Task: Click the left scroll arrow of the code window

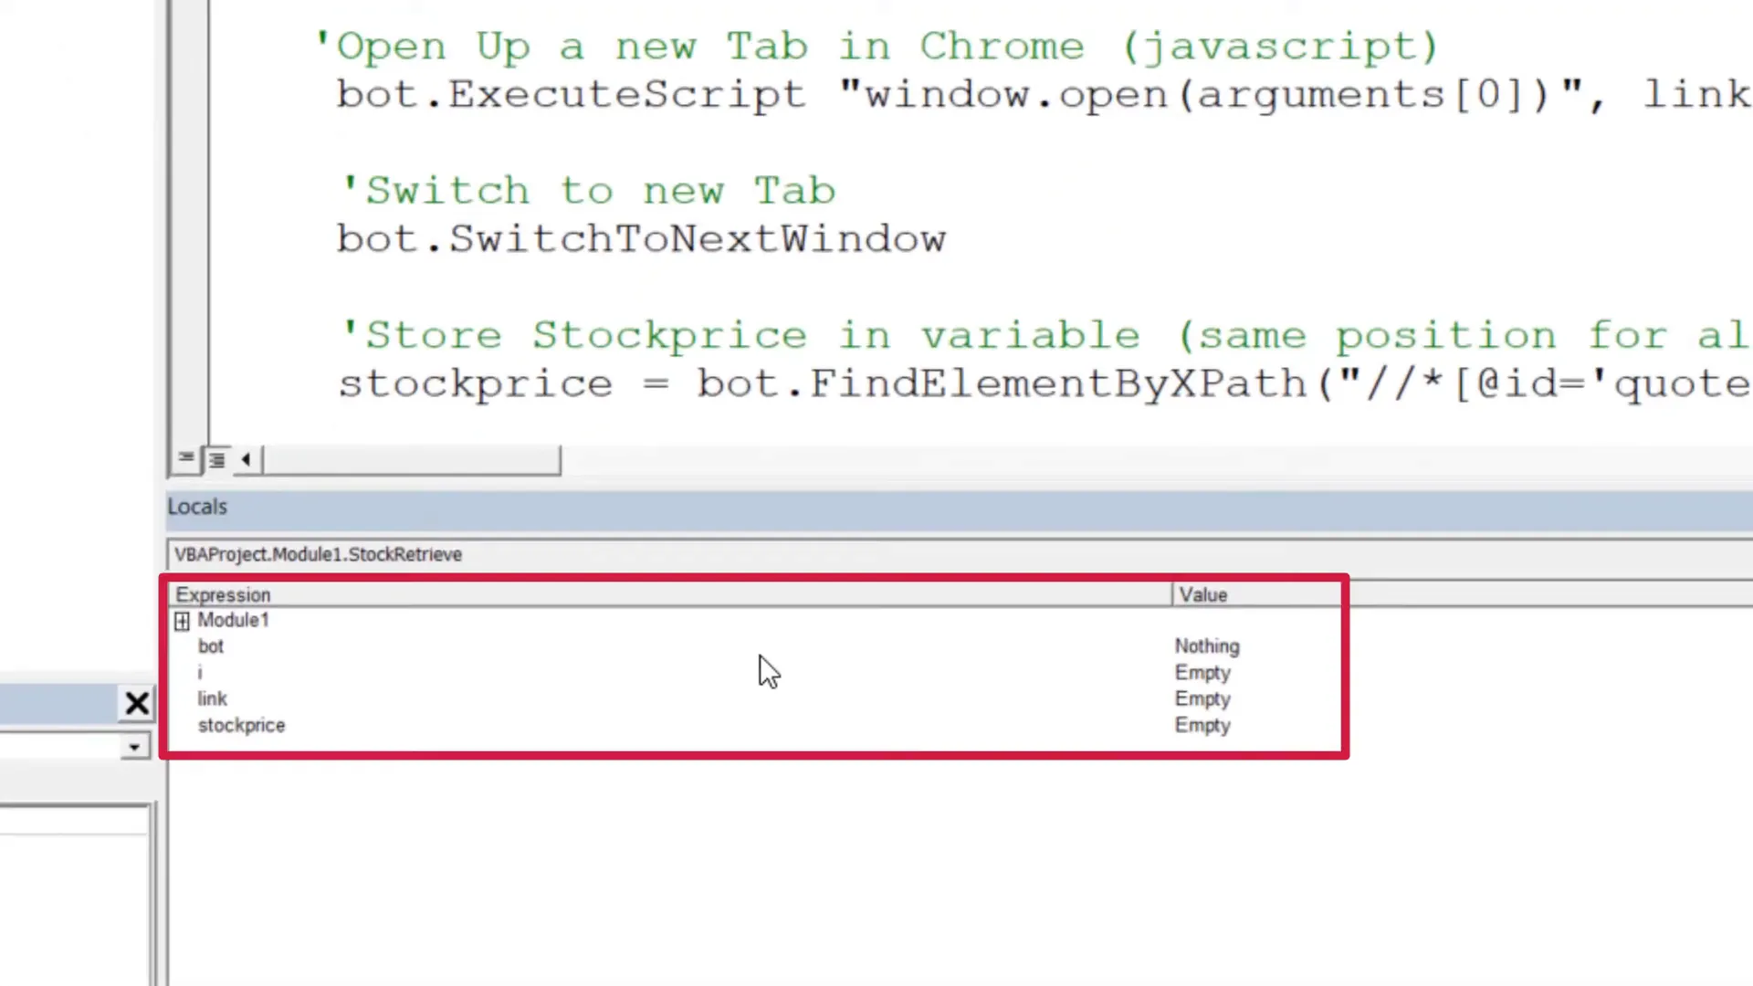Action: 246,459
